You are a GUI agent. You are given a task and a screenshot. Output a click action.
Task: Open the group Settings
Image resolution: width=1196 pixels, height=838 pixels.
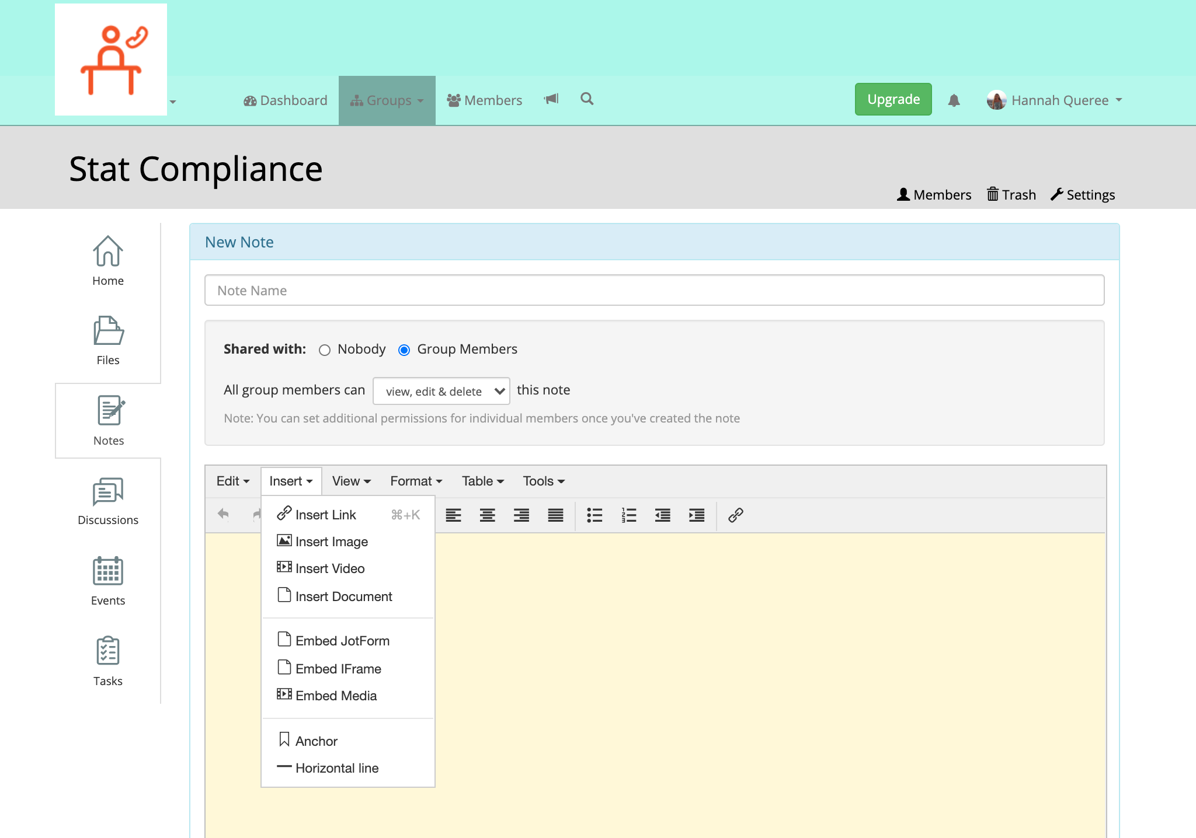point(1083,195)
